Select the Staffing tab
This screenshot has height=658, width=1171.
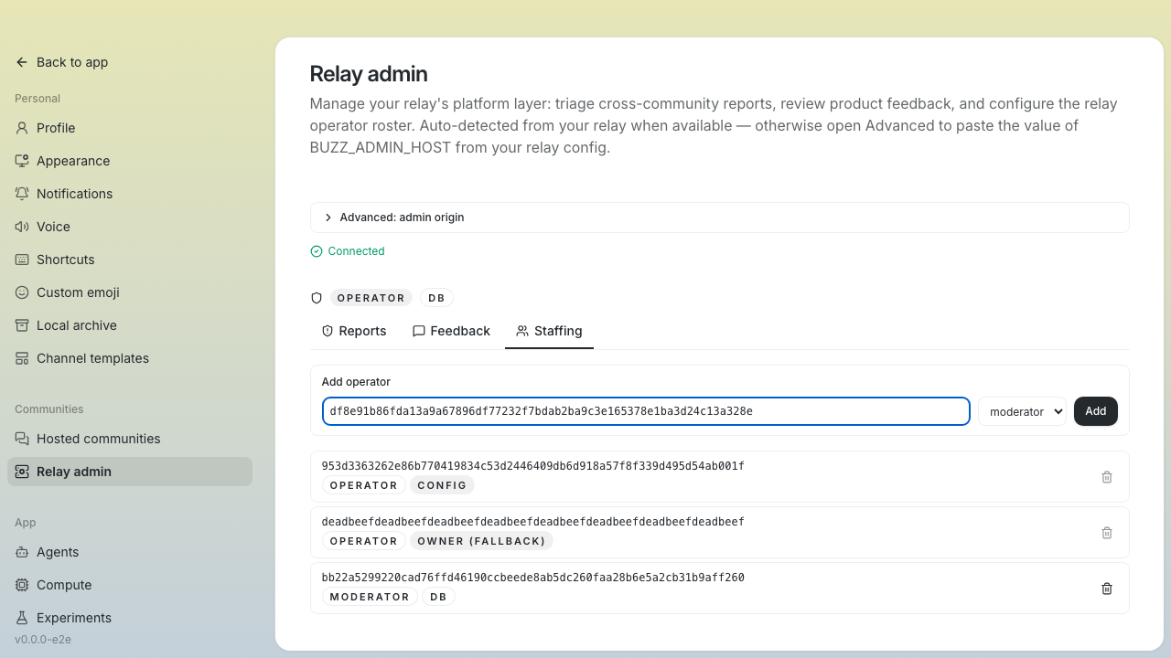[x=549, y=331]
